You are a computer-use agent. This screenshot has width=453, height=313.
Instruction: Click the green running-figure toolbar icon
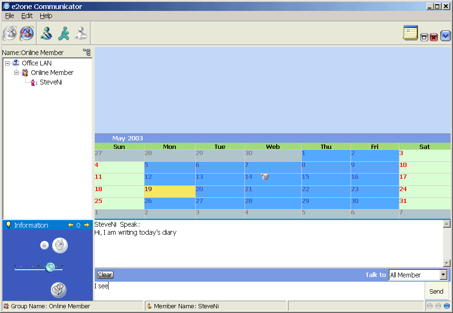coord(64,33)
